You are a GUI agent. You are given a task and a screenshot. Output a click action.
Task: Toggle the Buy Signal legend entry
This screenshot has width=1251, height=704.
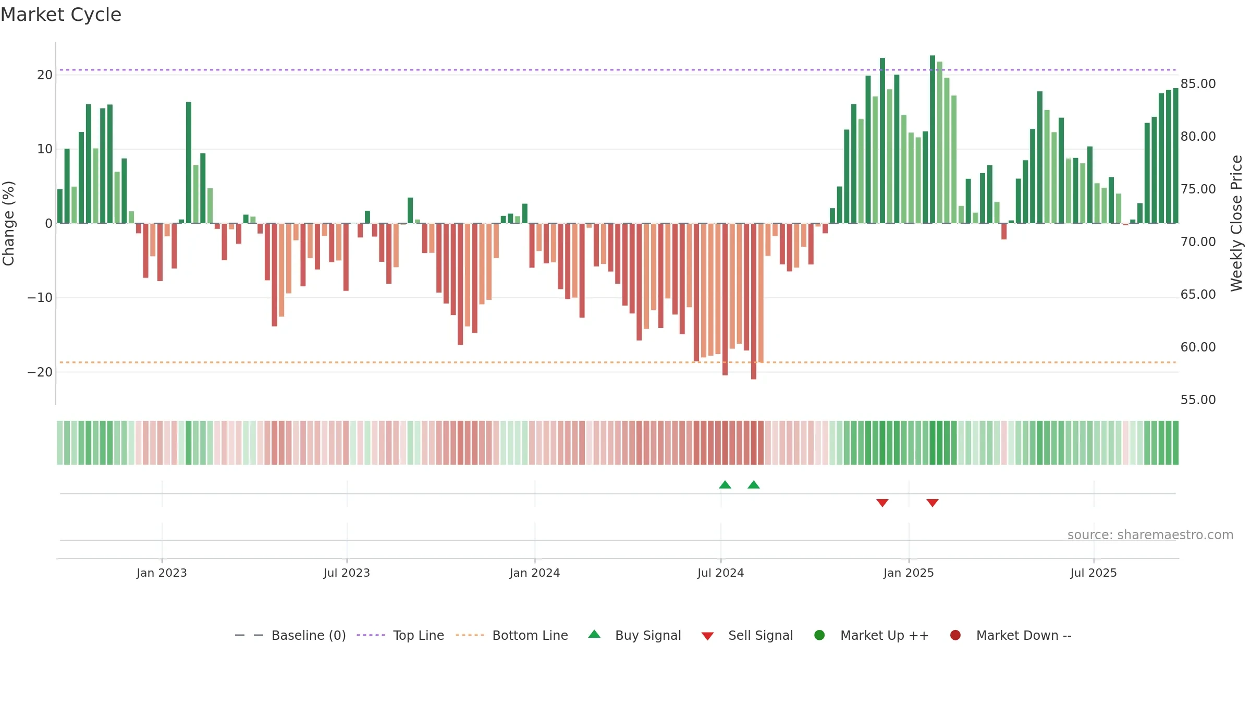[634, 635]
